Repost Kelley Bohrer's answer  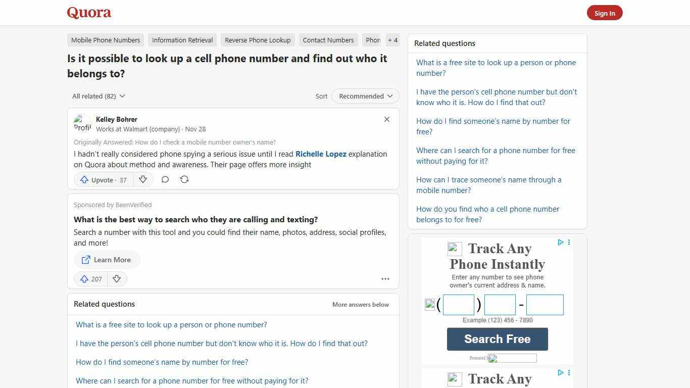(x=184, y=179)
